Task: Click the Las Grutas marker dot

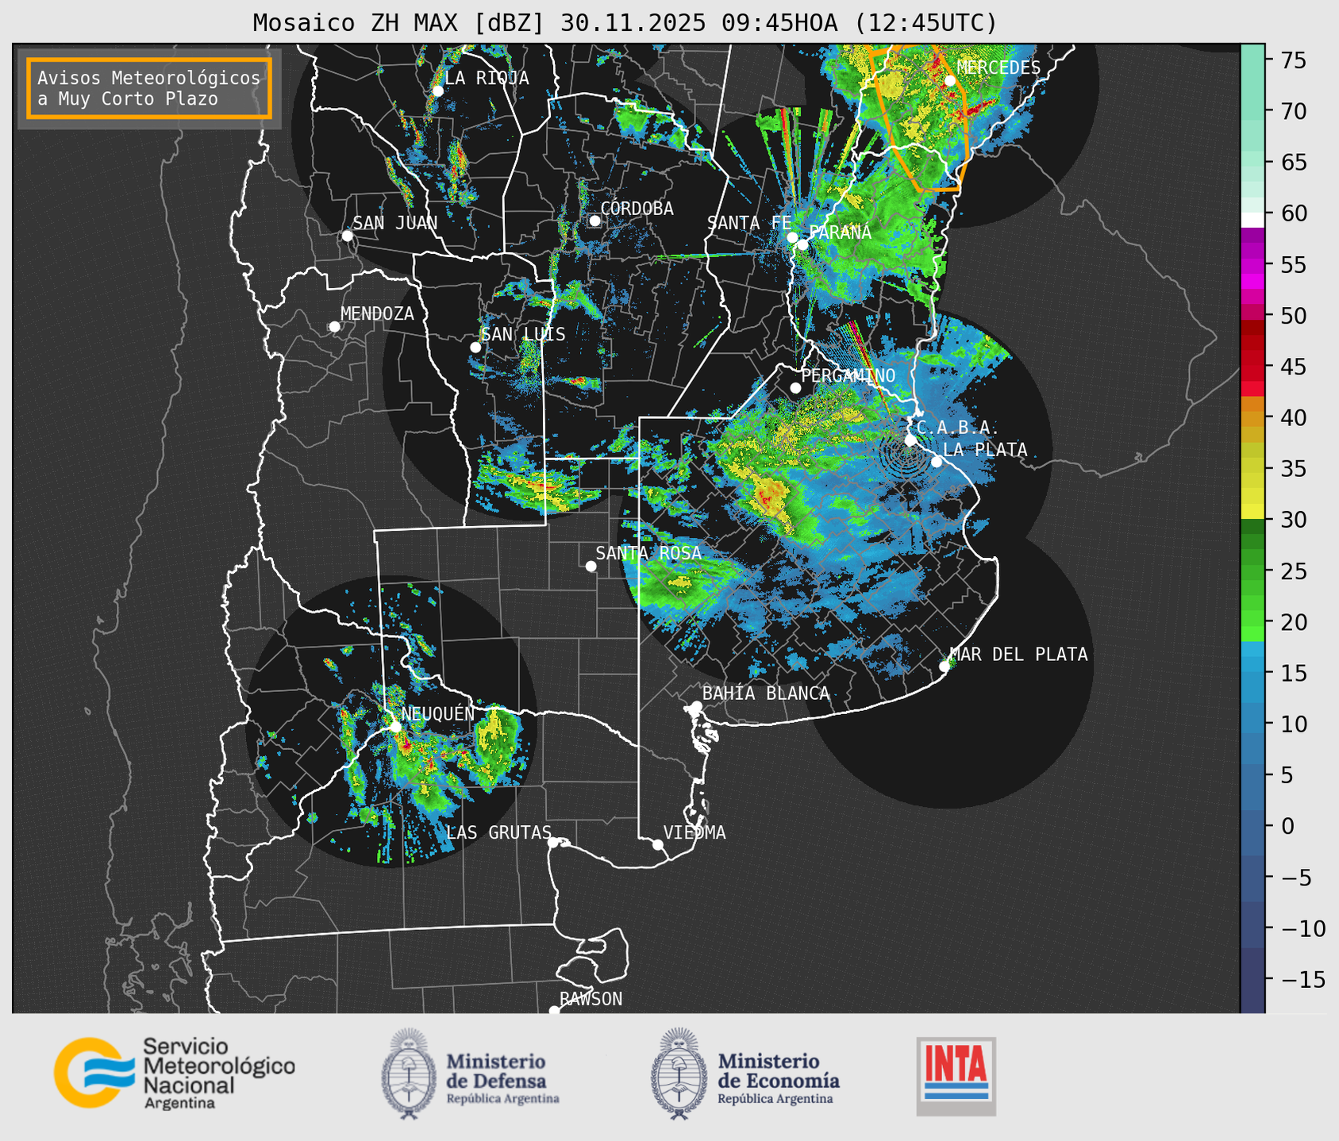Action: (x=552, y=842)
